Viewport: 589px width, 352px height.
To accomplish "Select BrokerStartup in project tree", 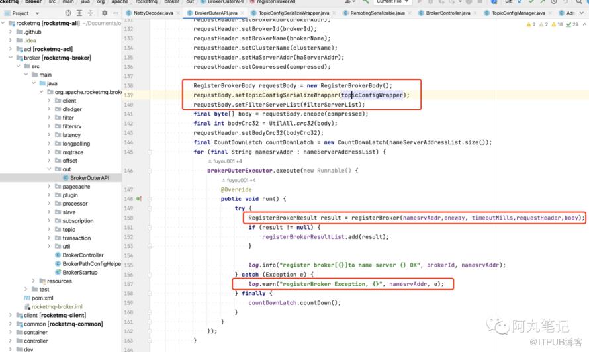I will (79, 273).
